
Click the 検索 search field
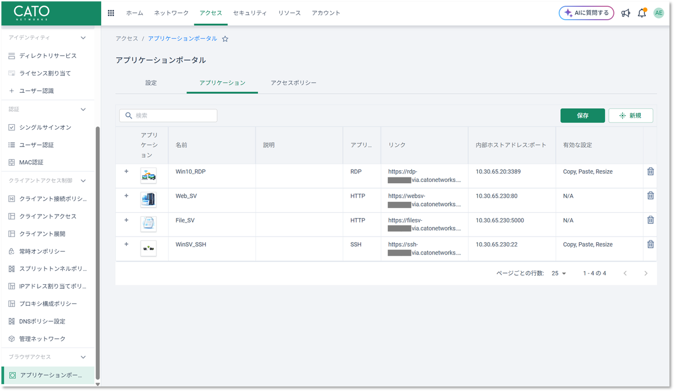[168, 115]
